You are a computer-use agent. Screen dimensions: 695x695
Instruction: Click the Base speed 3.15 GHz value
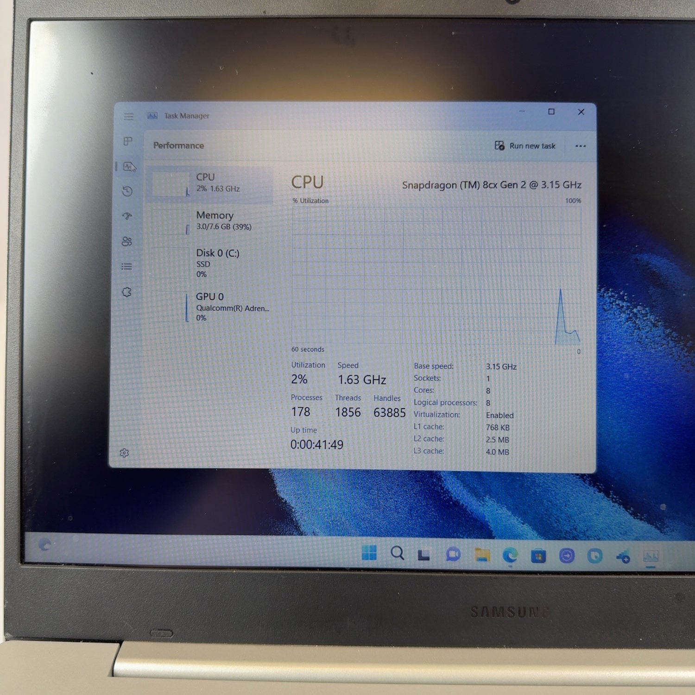(x=501, y=366)
